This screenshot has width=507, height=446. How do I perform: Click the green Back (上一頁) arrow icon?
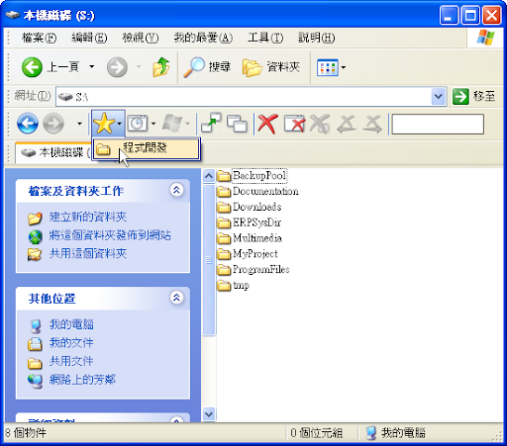[x=32, y=67]
